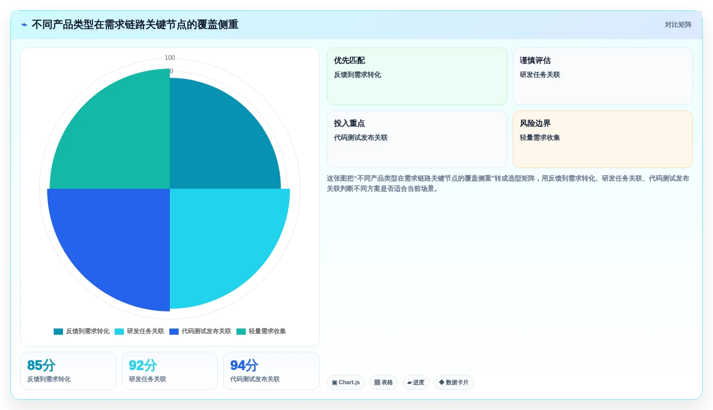Click the 对比矩阵 label in header
The height and width of the screenshot is (410, 713).
[x=678, y=25]
